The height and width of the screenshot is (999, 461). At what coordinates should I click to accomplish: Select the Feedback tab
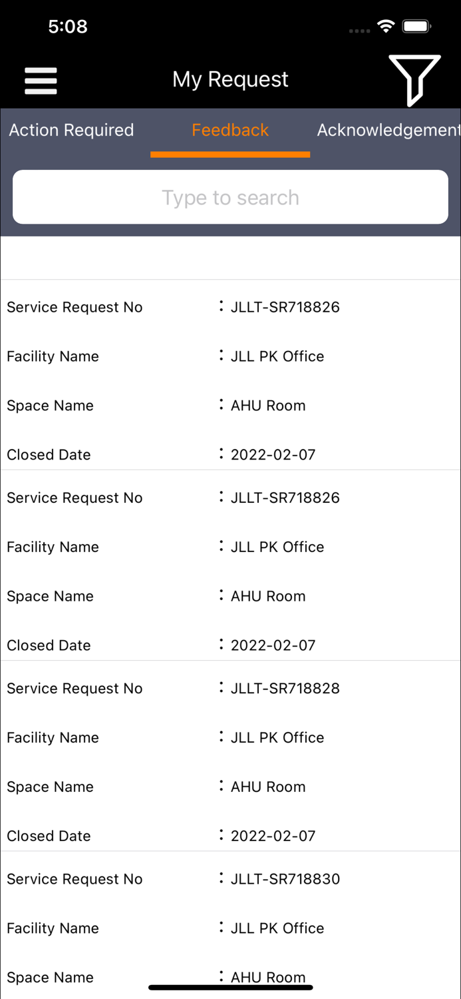(230, 130)
